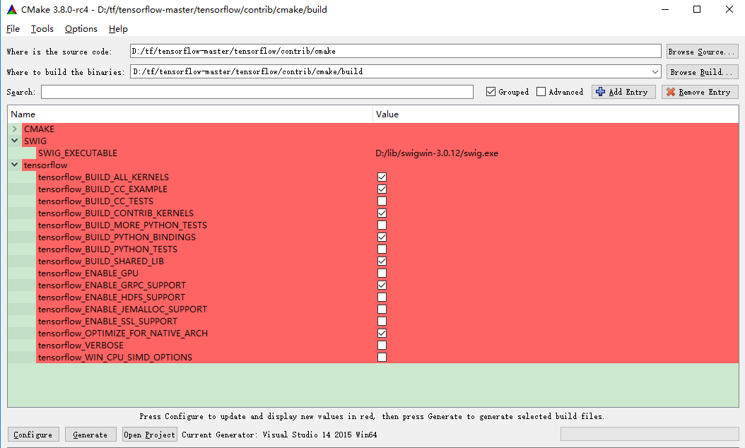This screenshot has width=745, height=448.
Task: Select tensorflow_VERBOSE row label
Action: 81,346
